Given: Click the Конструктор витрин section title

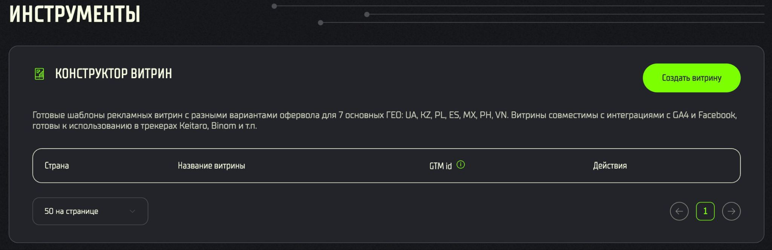Looking at the screenshot, I should tap(113, 74).
